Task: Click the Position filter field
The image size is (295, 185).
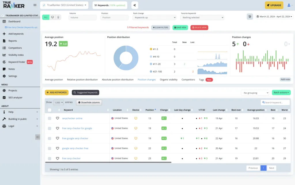Action: coord(114,18)
